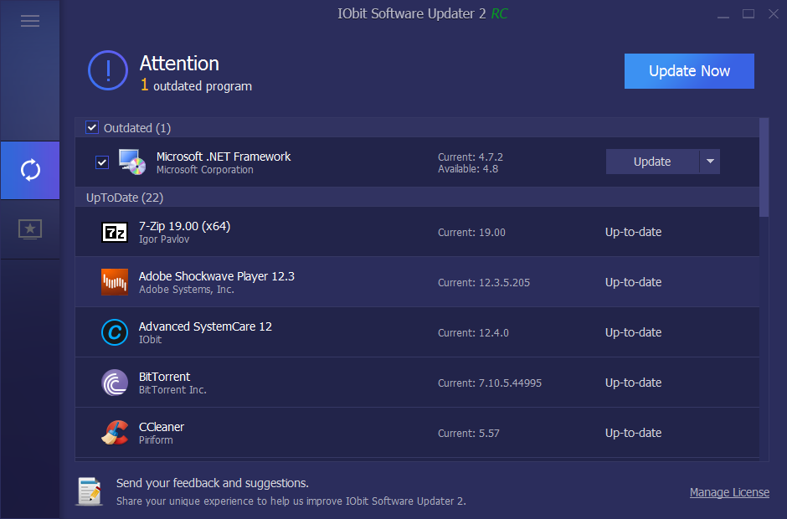787x519 pixels.
Task: Select the CCleaner program name
Action: point(161,427)
